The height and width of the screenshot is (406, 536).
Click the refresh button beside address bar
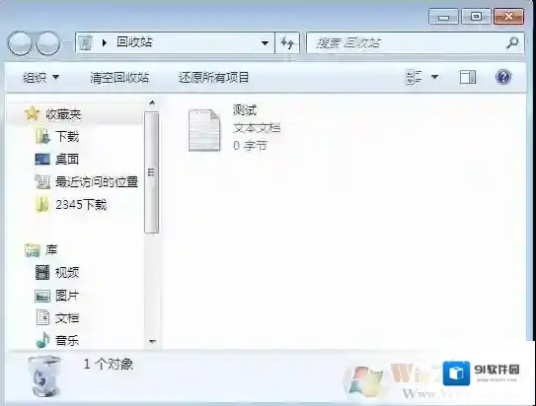point(287,43)
